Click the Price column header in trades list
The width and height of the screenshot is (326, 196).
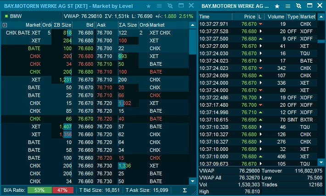point(245,17)
